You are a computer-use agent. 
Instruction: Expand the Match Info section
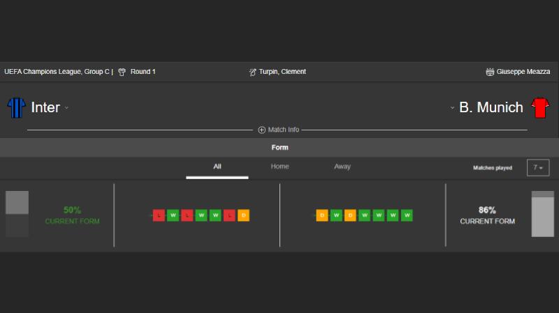(x=279, y=130)
